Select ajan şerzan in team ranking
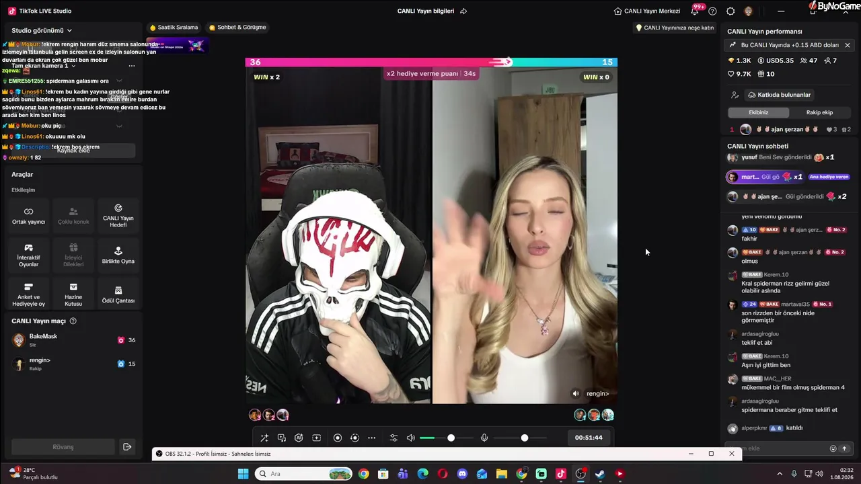The height and width of the screenshot is (484, 861). [x=790, y=129]
